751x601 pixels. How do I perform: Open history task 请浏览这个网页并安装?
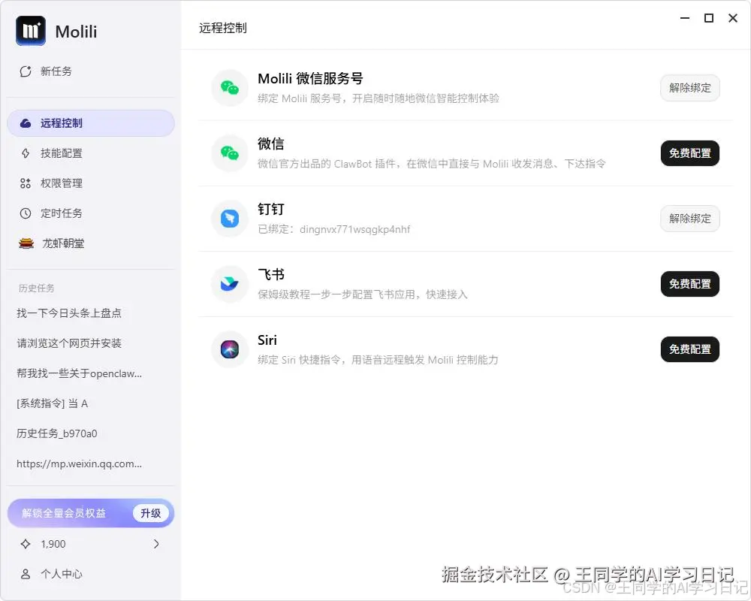click(69, 343)
